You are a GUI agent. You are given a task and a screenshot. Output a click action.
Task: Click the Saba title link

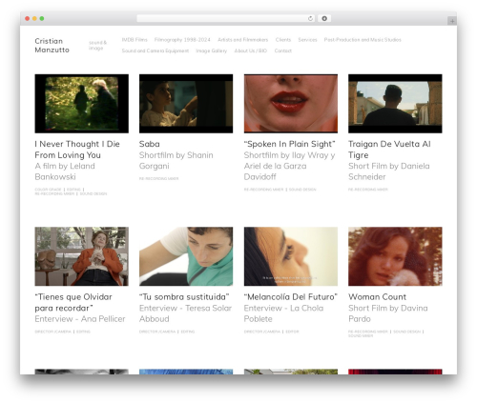[150, 144]
